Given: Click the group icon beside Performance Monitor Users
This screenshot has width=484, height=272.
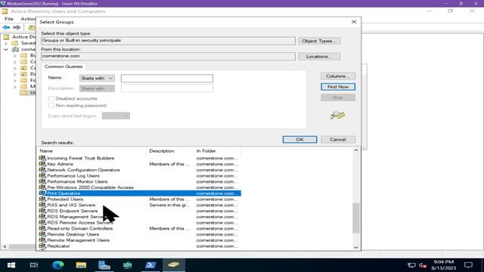Looking at the screenshot, I should coord(42,181).
